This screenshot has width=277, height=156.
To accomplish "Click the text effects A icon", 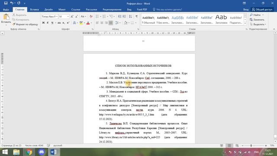I will [74, 23].
